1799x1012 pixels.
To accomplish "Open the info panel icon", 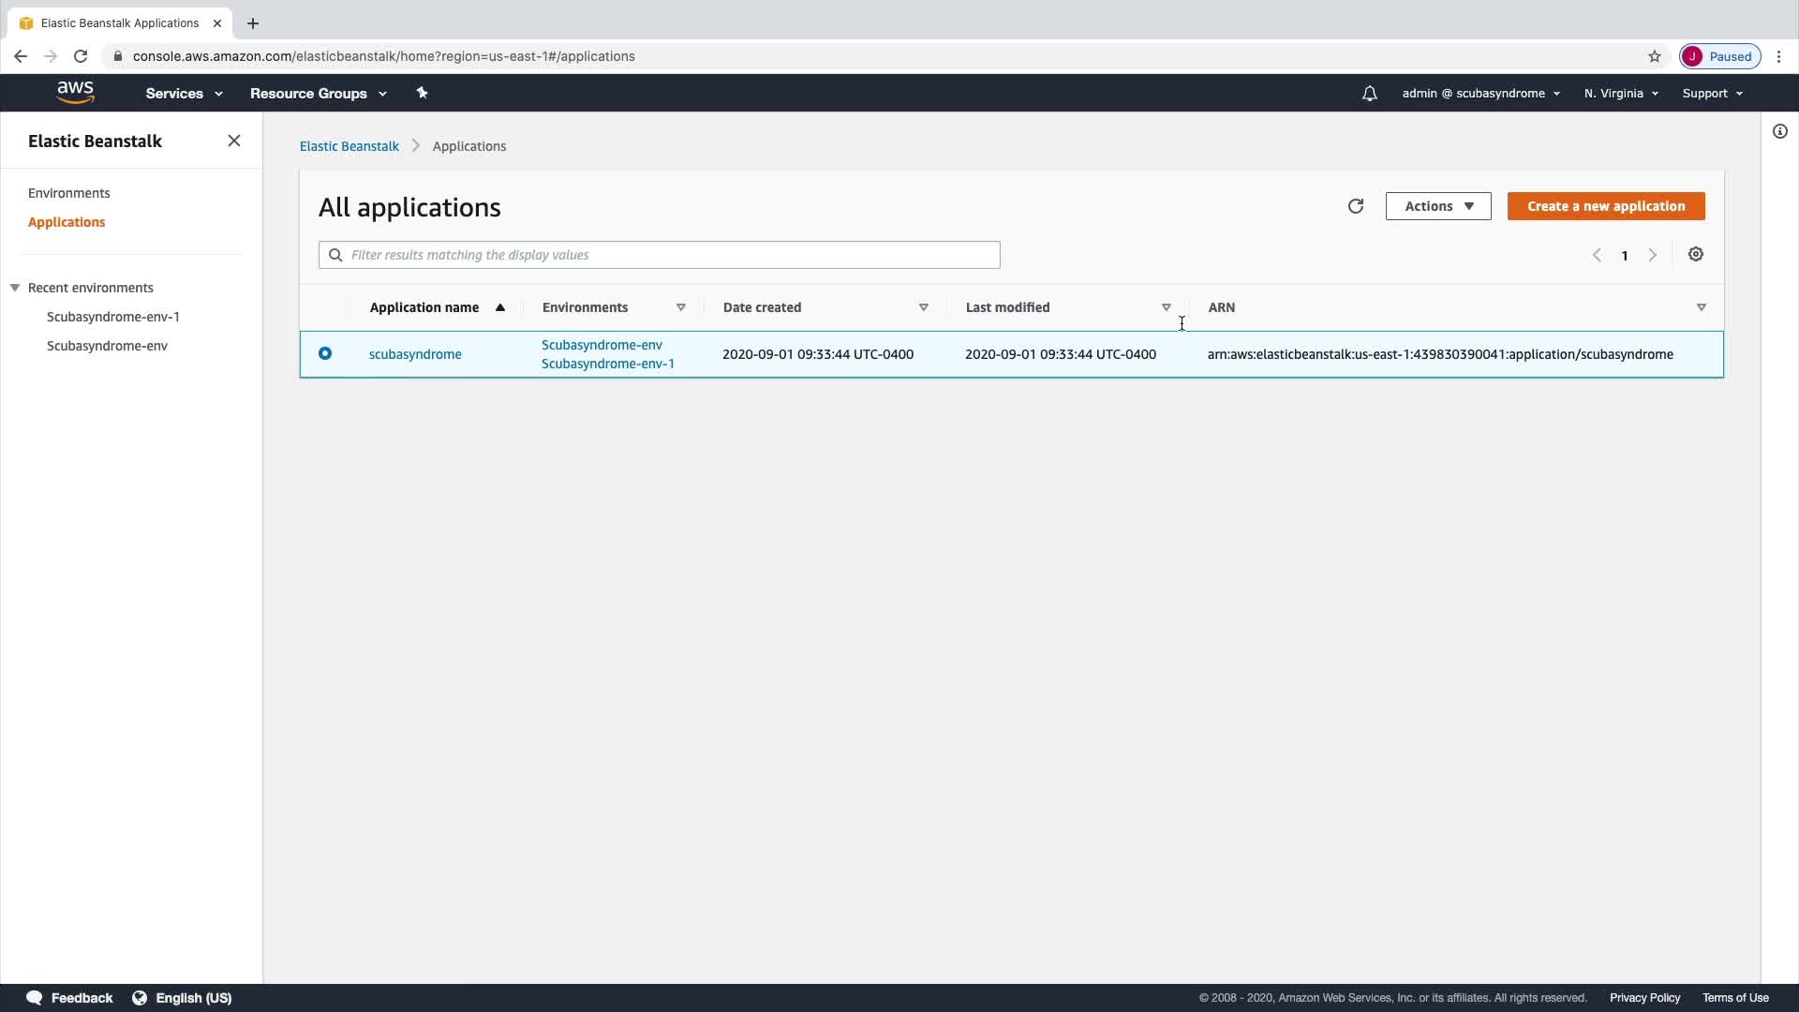I will [1779, 131].
